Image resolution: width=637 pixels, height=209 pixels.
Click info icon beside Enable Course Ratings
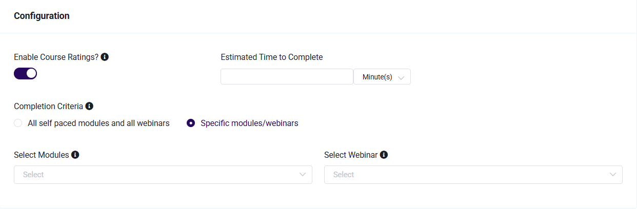tap(105, 57)
